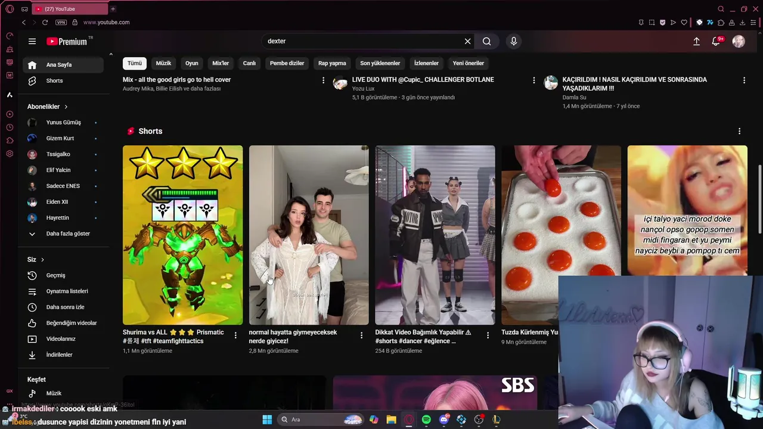Select the Müzik filter chip

(163, 63)
